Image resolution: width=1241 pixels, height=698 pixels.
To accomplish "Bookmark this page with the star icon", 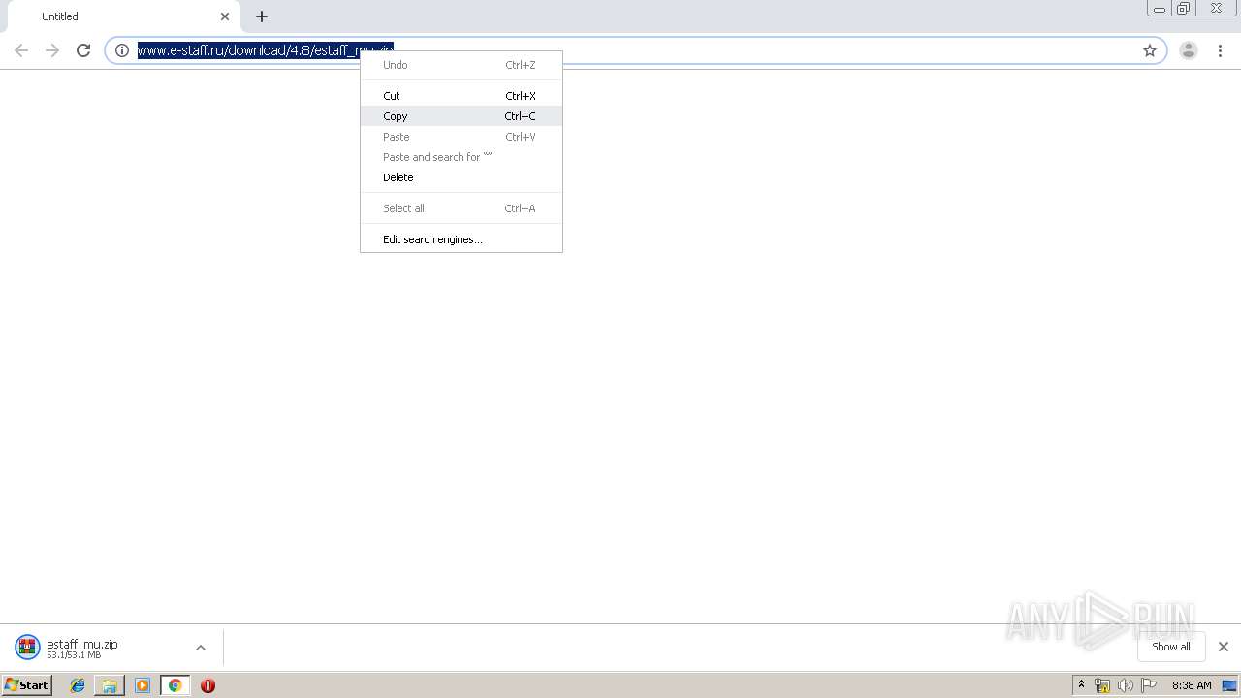I will 1150,50.
